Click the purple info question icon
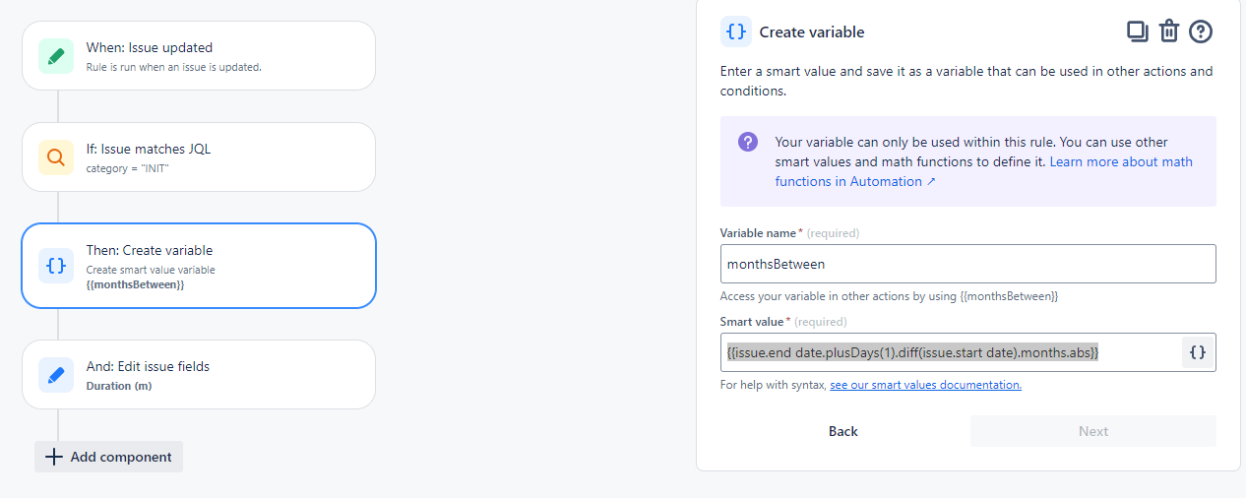Screen dimensions: 1246x498 pyautogui.click(x=748, y=142)
